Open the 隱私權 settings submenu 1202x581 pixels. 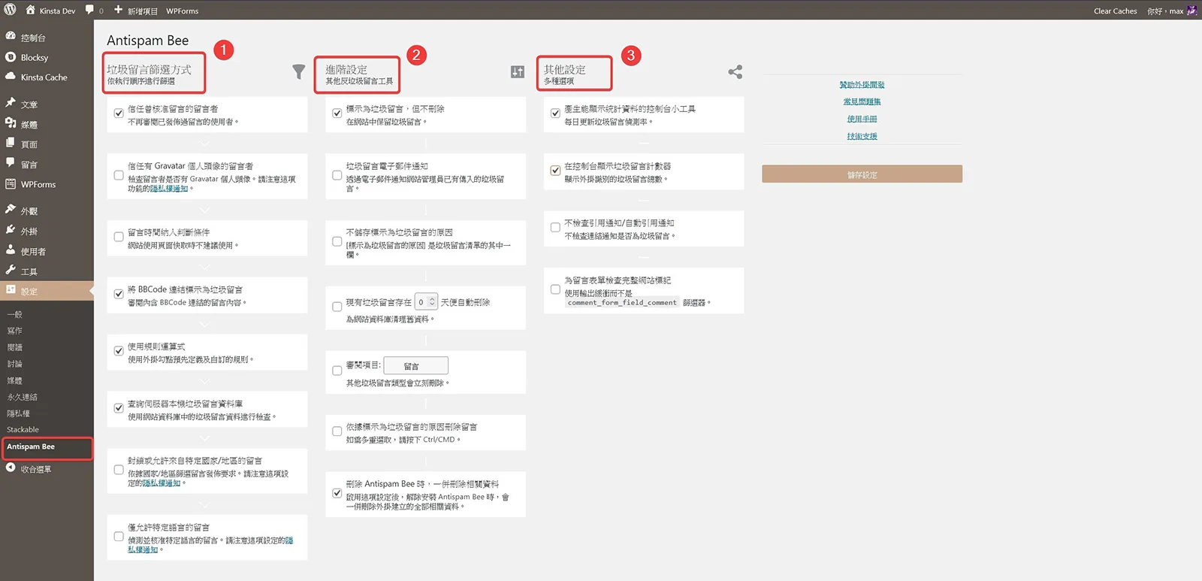pos(19,413)
